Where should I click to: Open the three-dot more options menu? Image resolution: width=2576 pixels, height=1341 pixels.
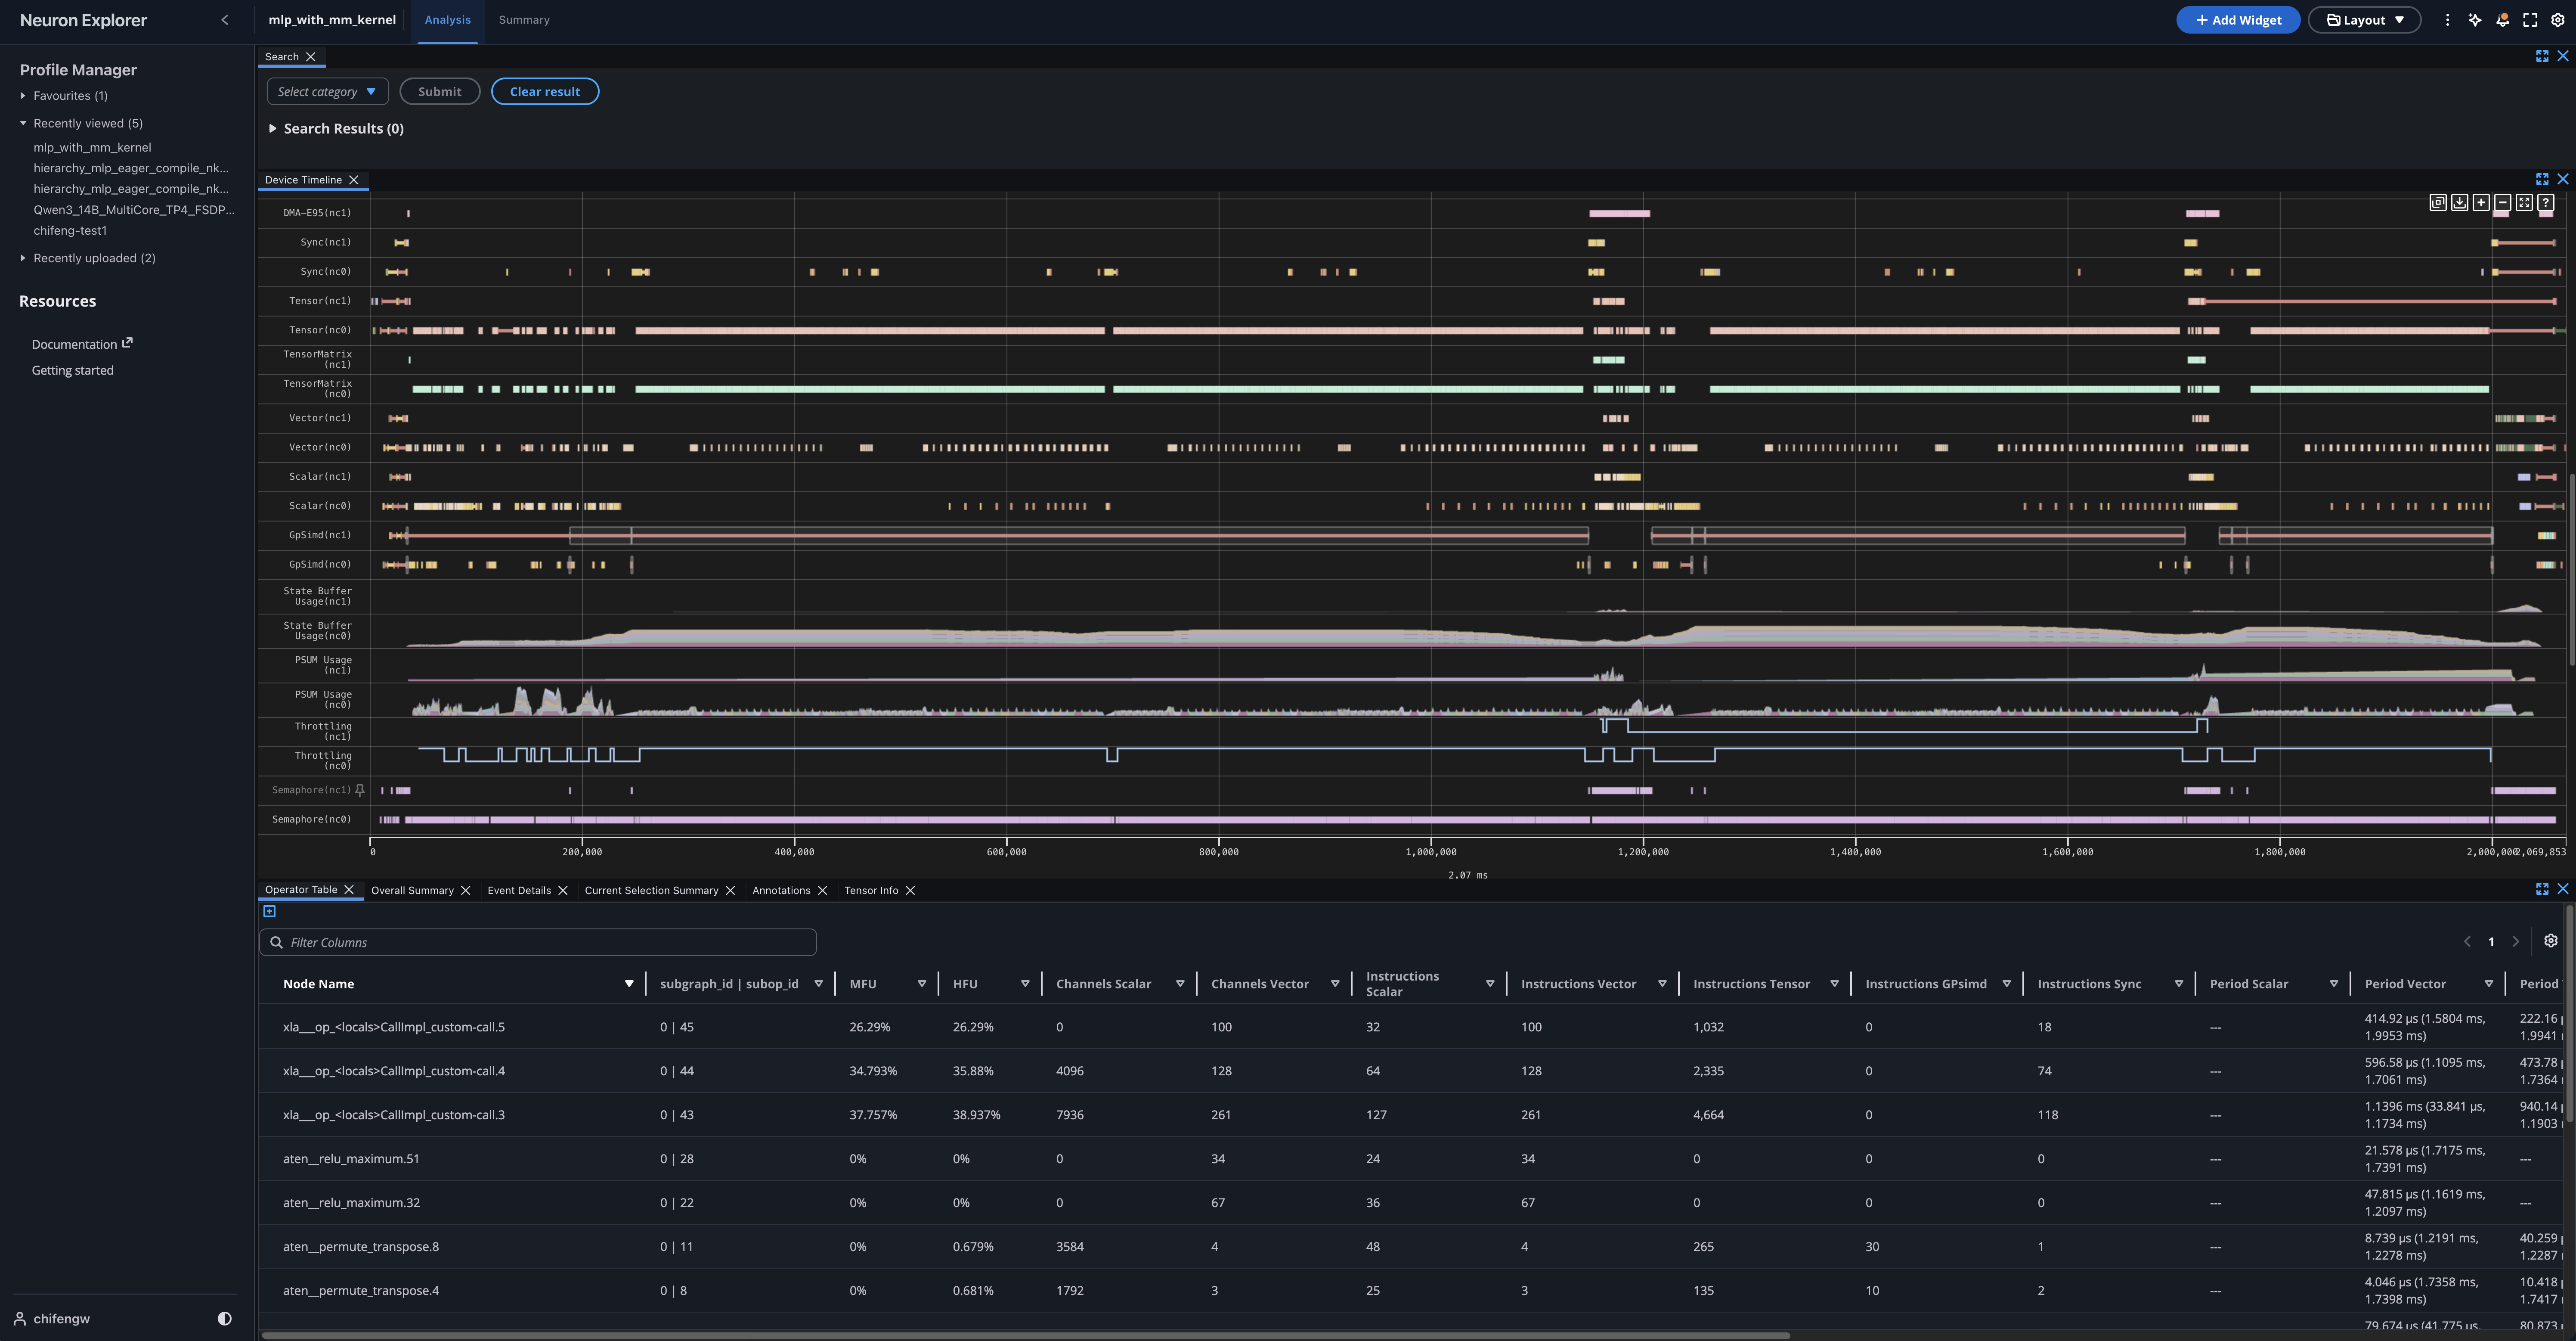pos(2447,20)
